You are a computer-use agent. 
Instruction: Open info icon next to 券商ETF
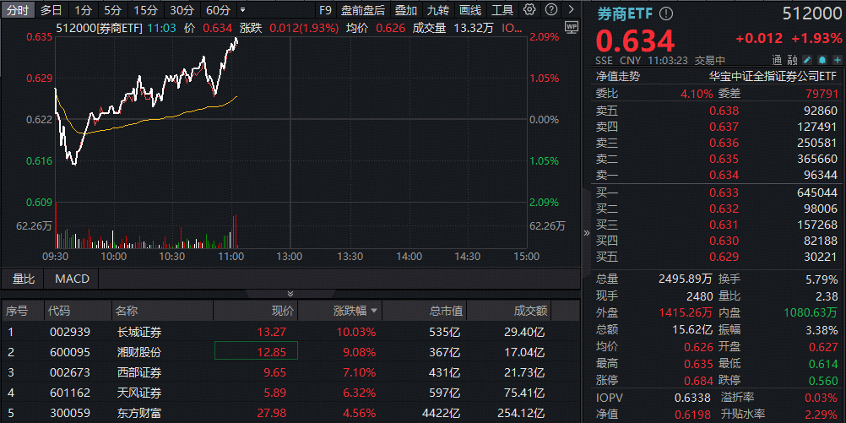pos(667,14)
